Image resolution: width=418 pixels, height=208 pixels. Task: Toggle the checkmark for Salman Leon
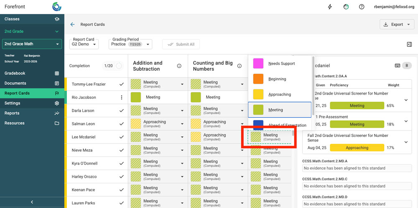coord(122,124)
